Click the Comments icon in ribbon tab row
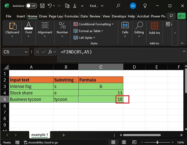The width and height of the screenshot is (187, 145). coord(171,16)
